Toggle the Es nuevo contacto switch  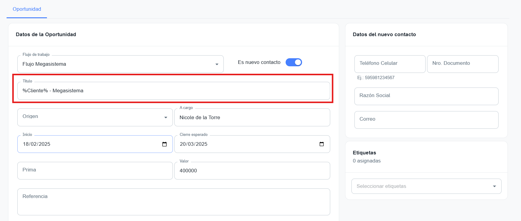[x=294, y=62]
